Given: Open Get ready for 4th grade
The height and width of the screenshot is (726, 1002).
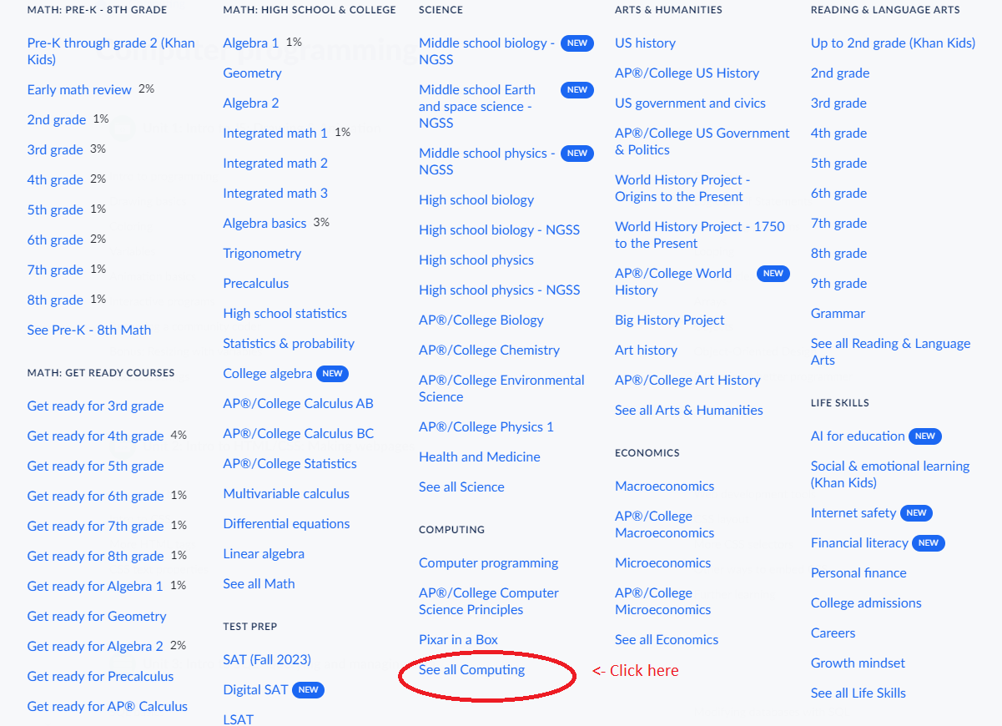Looking at the screenshot, I should coord(95,436).
